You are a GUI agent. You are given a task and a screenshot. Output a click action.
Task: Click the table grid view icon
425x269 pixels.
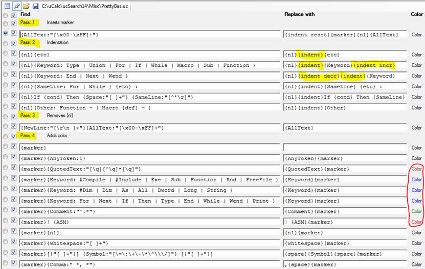coord(7,6)
